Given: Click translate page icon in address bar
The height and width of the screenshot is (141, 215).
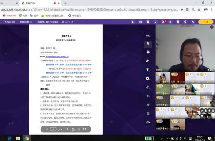Looking at the screenshot, I should [x=188, y=9].
